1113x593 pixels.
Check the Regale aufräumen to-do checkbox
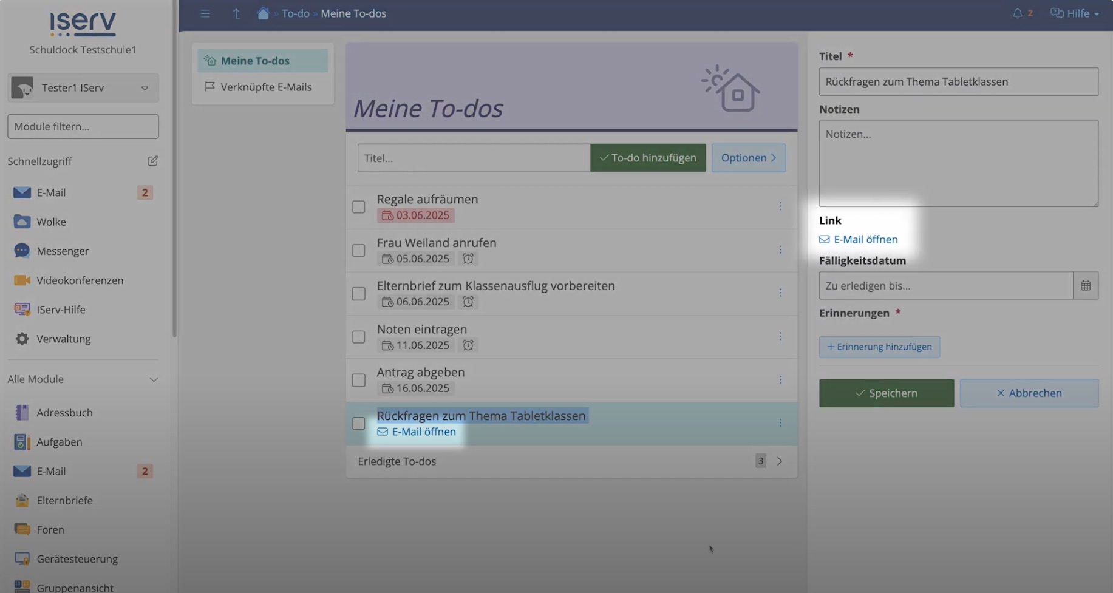point(359,207)
